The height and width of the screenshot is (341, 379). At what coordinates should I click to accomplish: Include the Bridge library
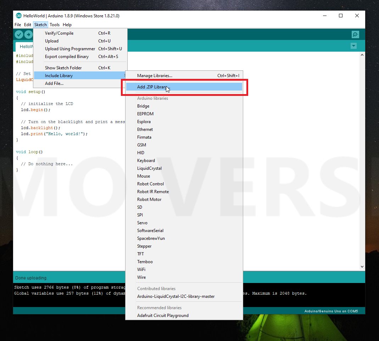pyautogui.click(x=184, y=106)
